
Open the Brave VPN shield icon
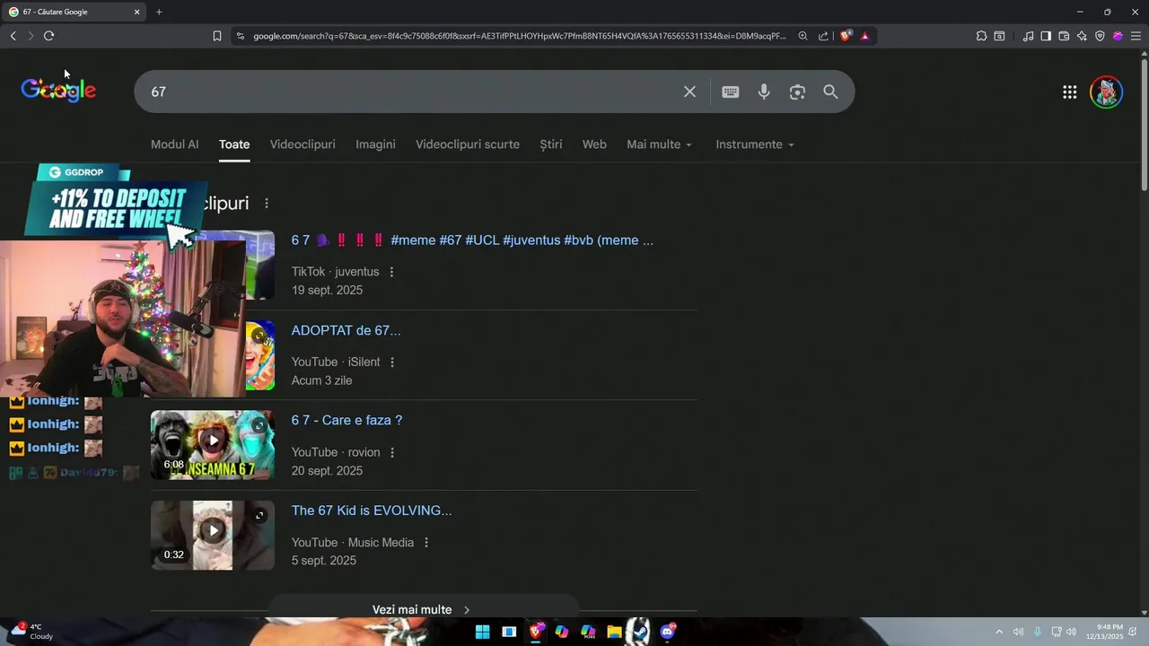(x=1100, y=36)
